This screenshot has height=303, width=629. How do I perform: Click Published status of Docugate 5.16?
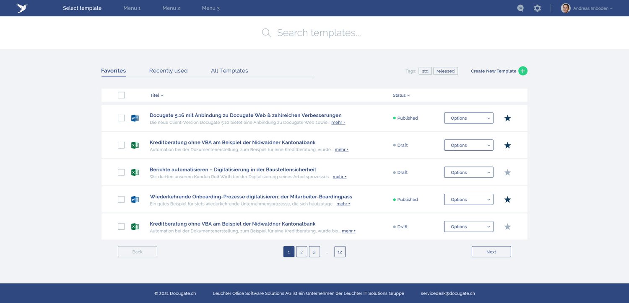(x=405, y=118)
